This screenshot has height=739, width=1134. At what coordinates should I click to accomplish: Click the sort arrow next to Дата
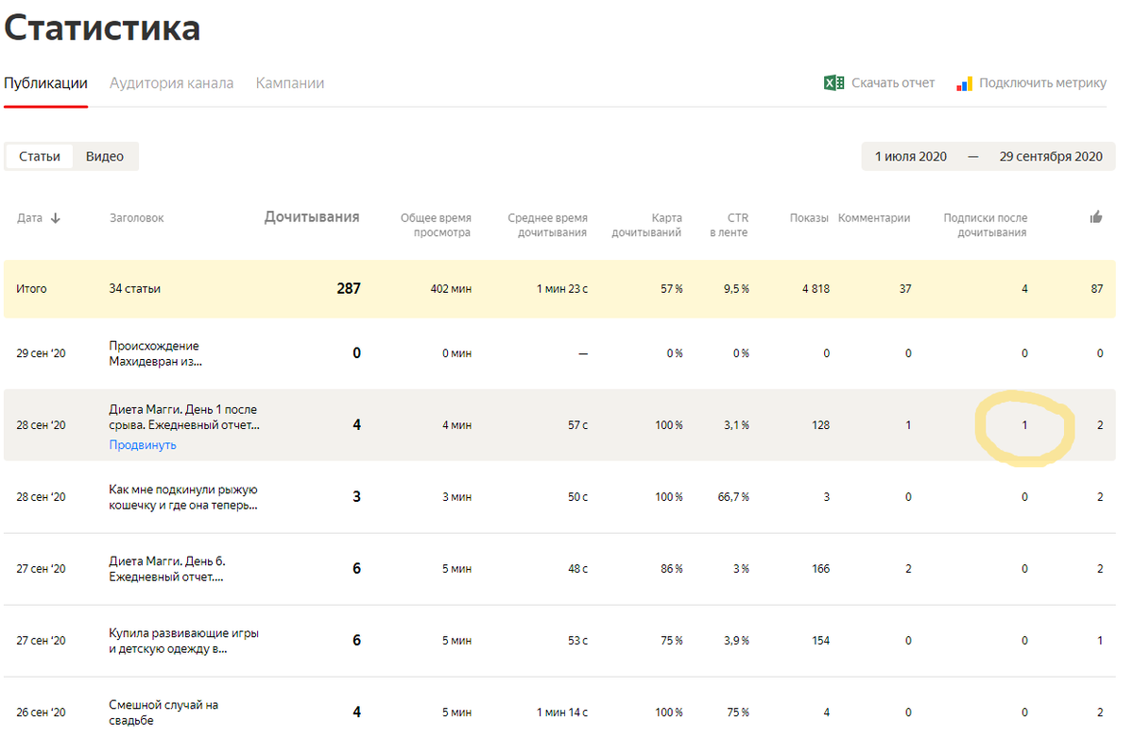click(56, 218)
